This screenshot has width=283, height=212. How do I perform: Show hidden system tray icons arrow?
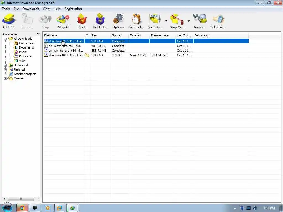pos(235,208)
